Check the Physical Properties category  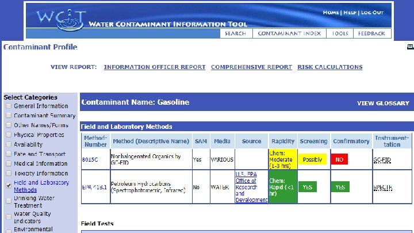(9, 135)
